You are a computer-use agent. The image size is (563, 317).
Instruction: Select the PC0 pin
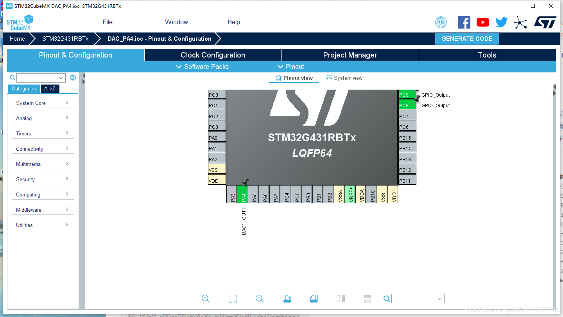[217, 95]
